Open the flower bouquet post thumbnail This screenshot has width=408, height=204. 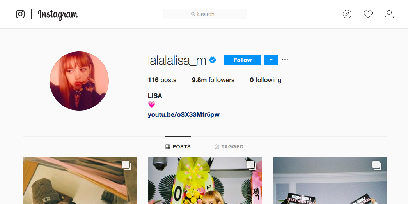(x=205, y=180)
